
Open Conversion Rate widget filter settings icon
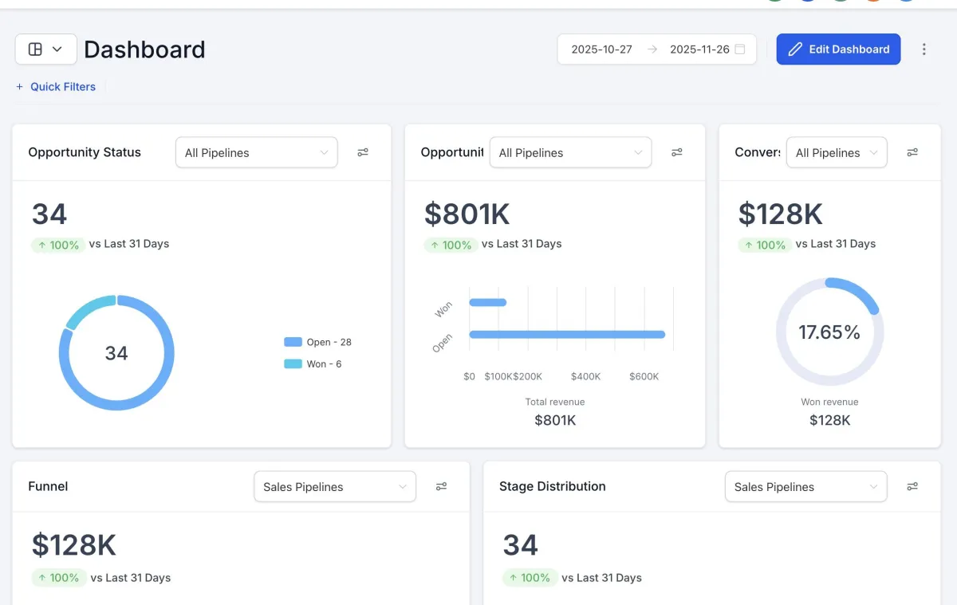tap(913, 152)
